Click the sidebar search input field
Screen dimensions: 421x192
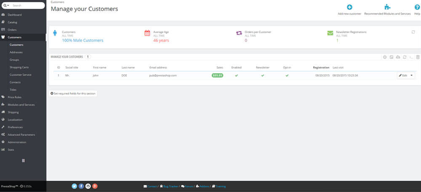click(x=27, y=5)
